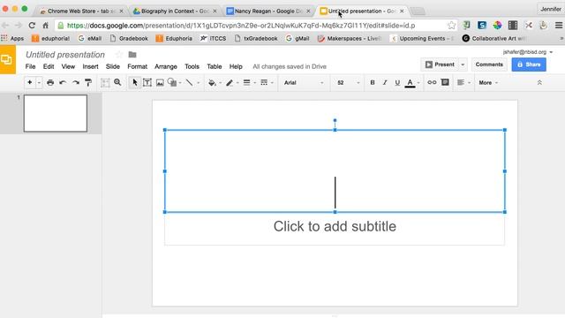This screenshot has height=318, width=565.
Task: Click the Comments button
Action: [x=489, y=64]
